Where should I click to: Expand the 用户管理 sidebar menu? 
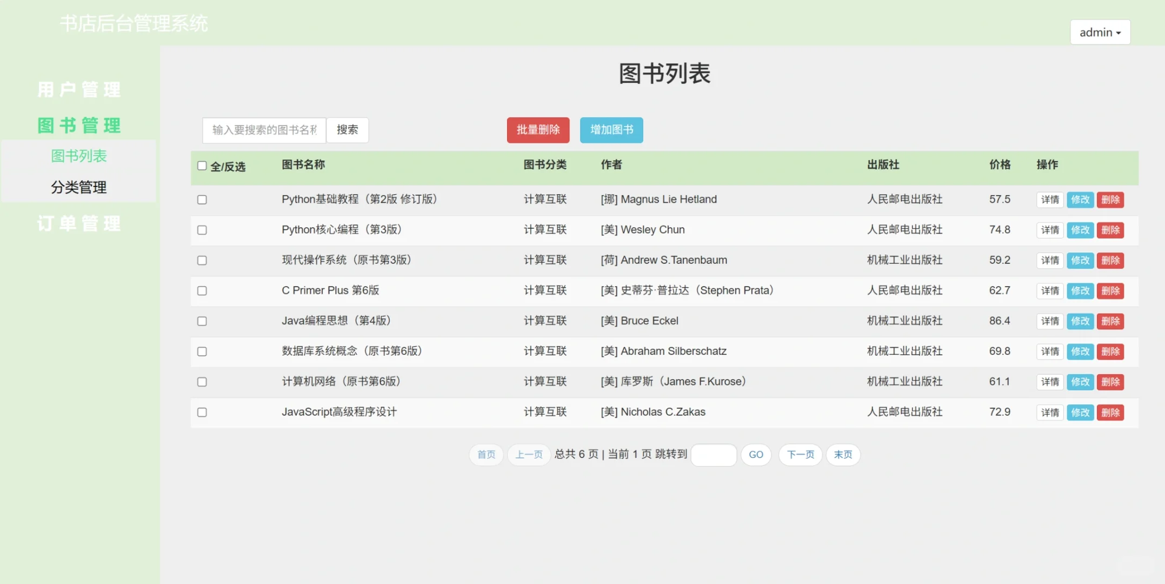78,89
